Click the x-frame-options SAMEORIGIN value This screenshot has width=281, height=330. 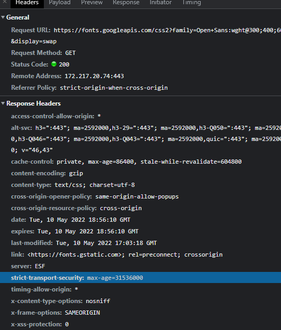point(82,313)
